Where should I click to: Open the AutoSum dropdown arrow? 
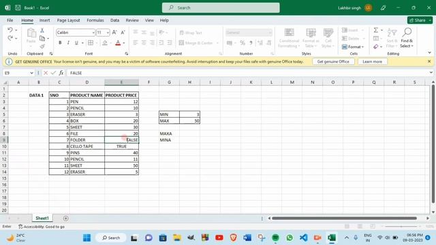coord(381,30)
